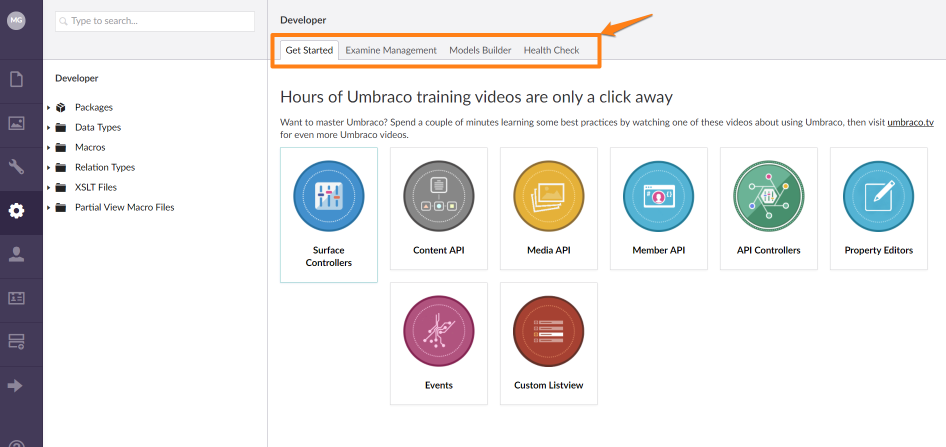Click the Member API label
The width and height of the screenshot is (946, 447).
658,250
